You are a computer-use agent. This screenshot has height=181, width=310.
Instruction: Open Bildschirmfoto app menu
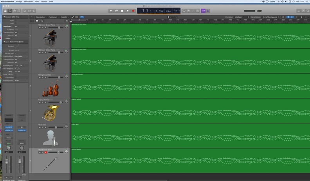pos(7,2)
